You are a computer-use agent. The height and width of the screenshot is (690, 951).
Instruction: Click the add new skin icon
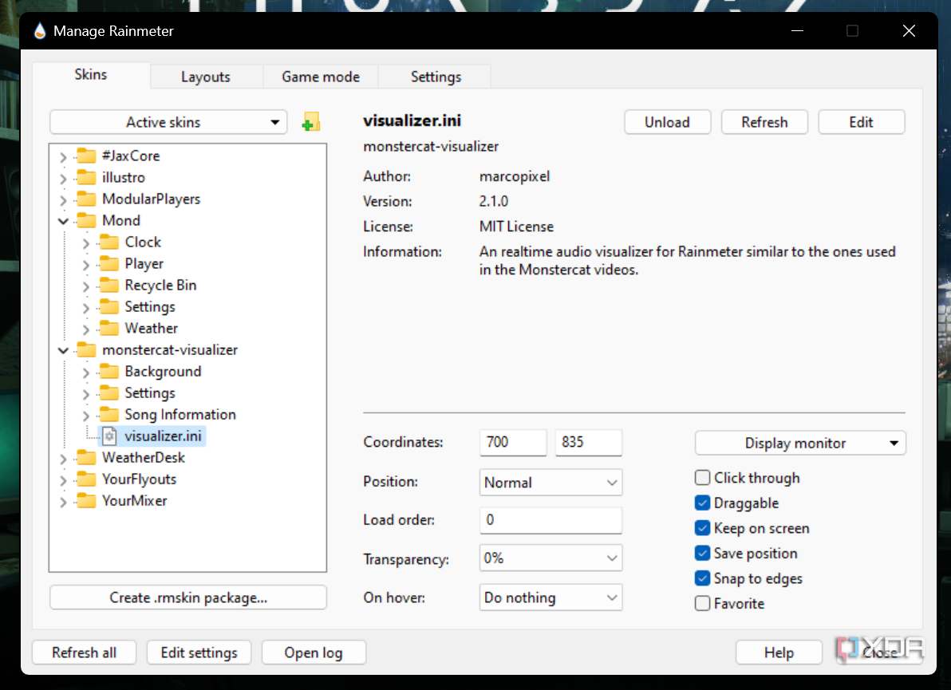coord(310,122)
